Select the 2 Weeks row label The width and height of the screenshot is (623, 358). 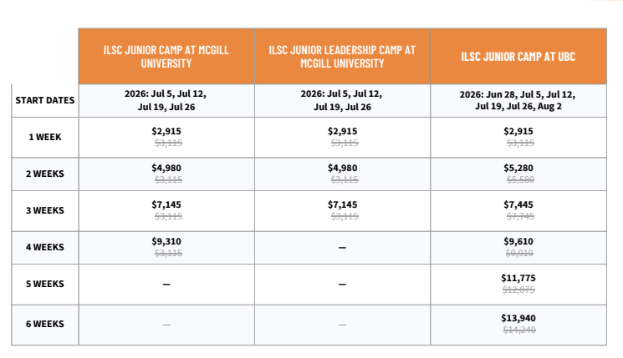[x=44, y=174]
